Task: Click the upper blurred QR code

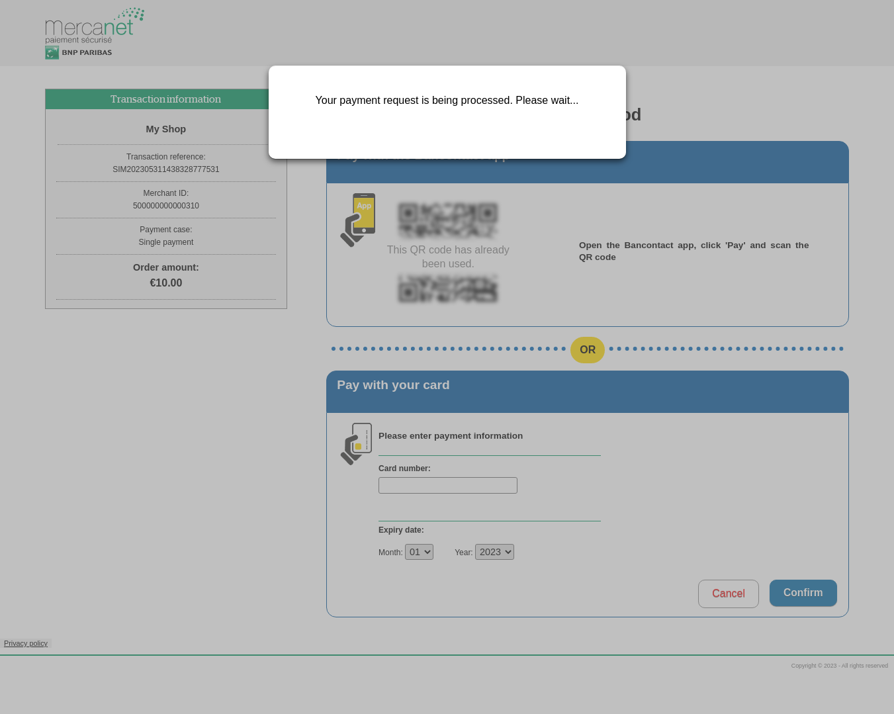Action: tap(448, 220)
